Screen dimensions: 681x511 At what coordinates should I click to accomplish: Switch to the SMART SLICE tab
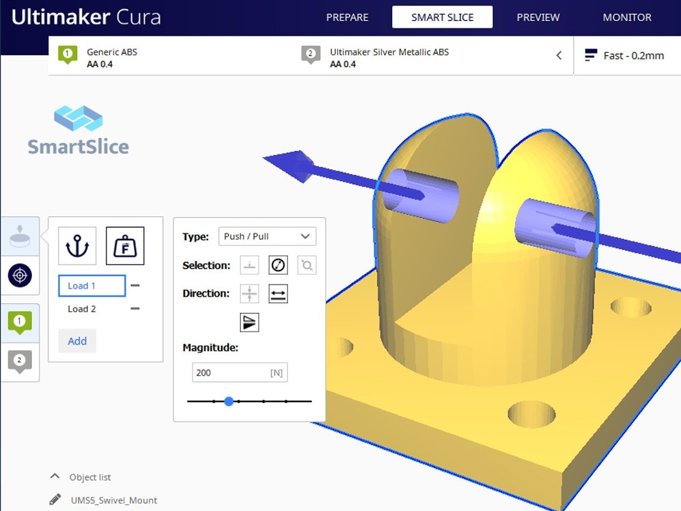click(x=442, y=17)
